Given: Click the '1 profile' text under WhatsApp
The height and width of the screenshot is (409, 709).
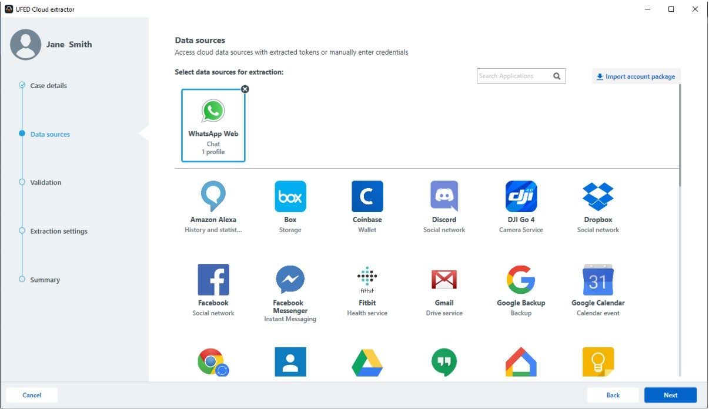Looking at the screenshot, I should pyautogui.click(x=213, y=152).
